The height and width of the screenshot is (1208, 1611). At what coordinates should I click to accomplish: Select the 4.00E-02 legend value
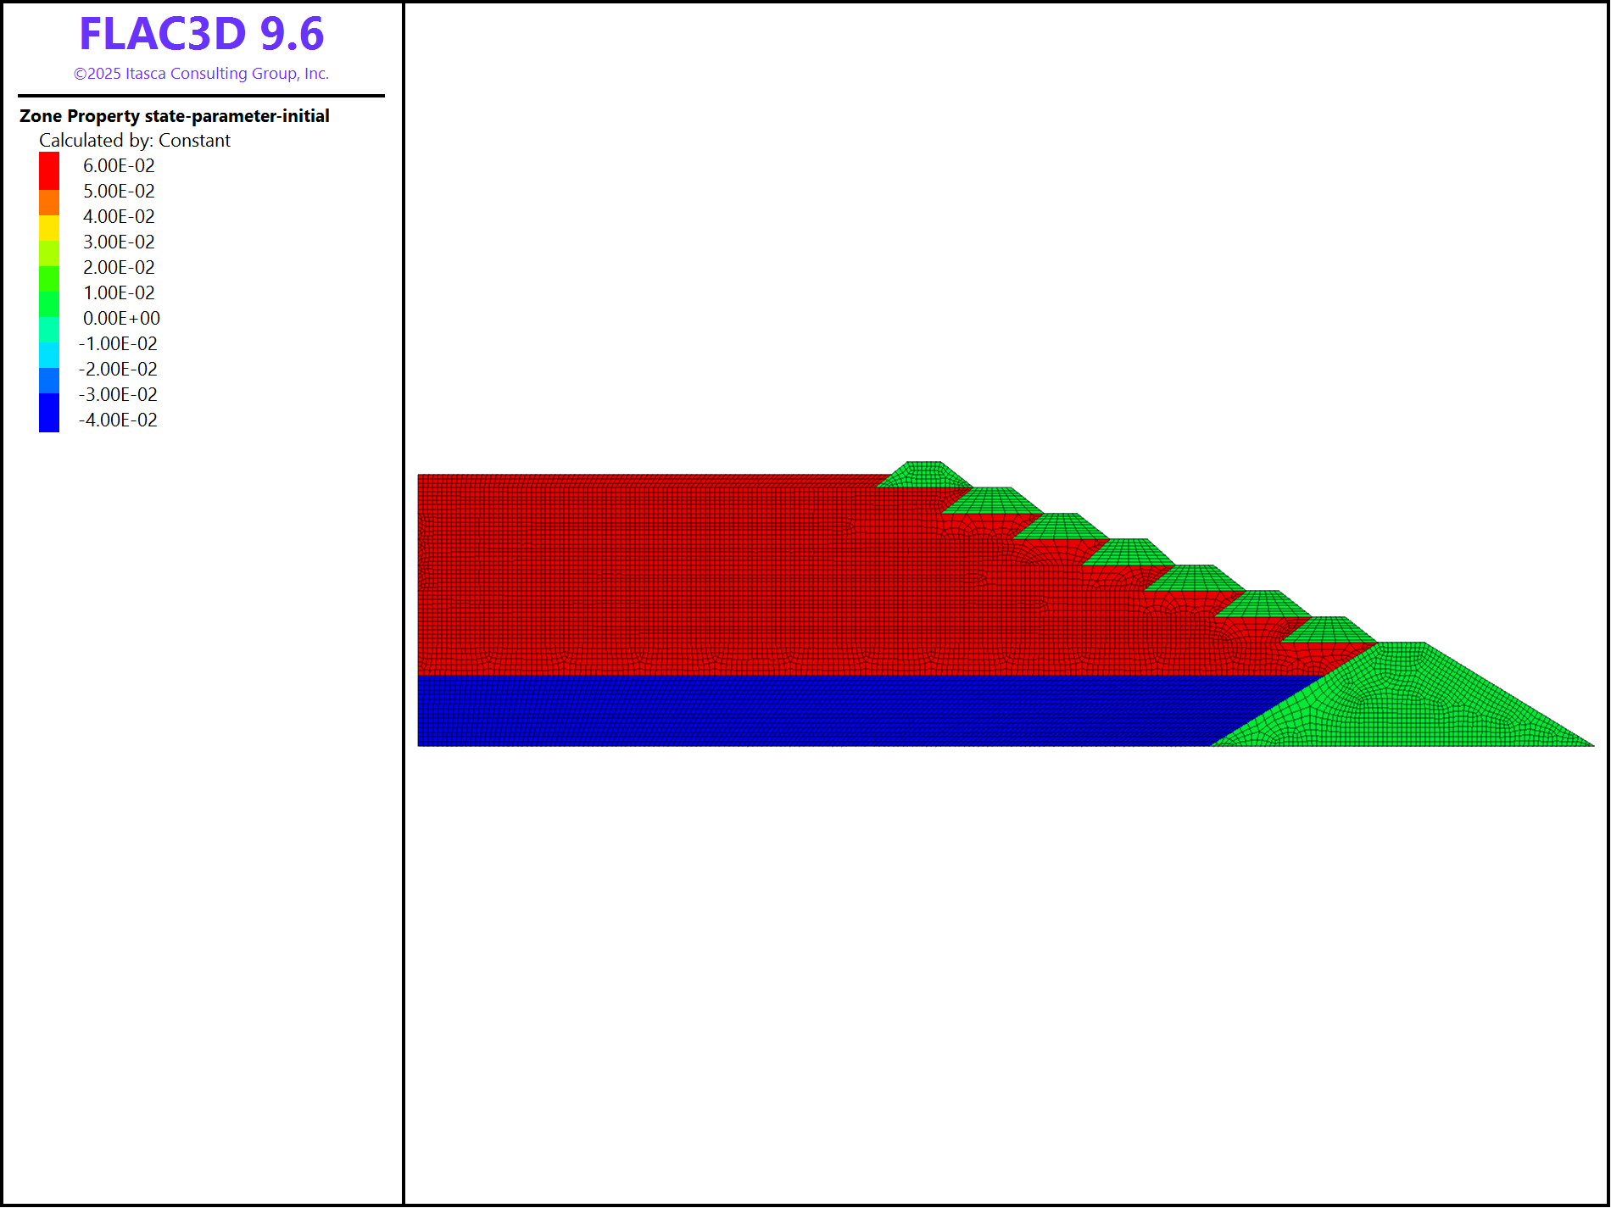coord(119,217)
